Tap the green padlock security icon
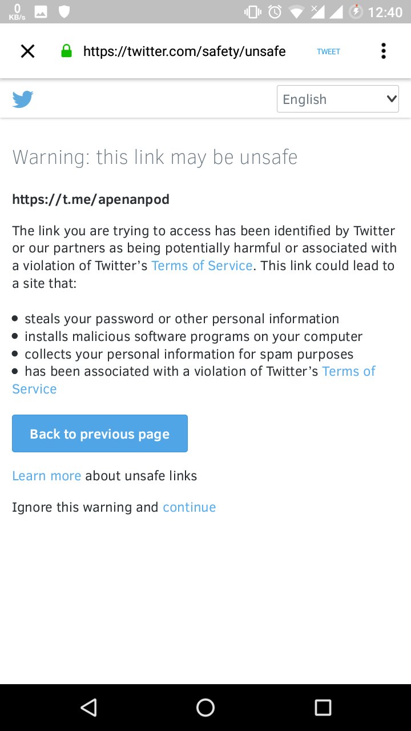The image size is (411, 731). click(x=67, y=51)
